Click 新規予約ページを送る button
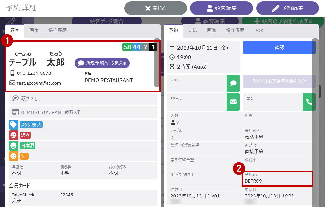Screen dimensions: 325x207 [102, 63]
